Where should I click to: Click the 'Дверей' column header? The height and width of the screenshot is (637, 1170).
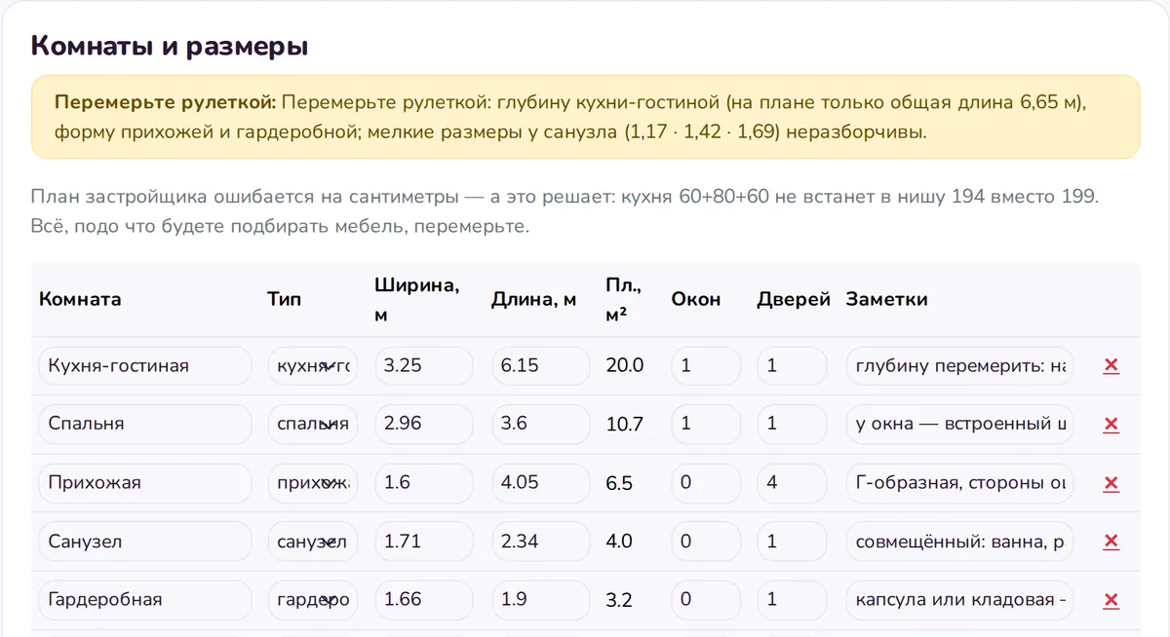point(794,299)
